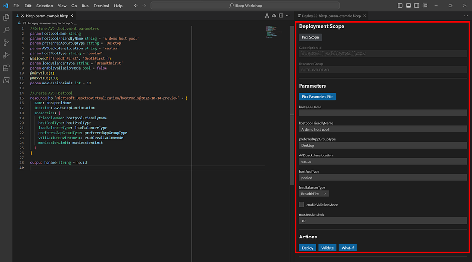Expand the breadcrumb chevron after file name
This screenshot has height=262, width=472.
[72, 23]
